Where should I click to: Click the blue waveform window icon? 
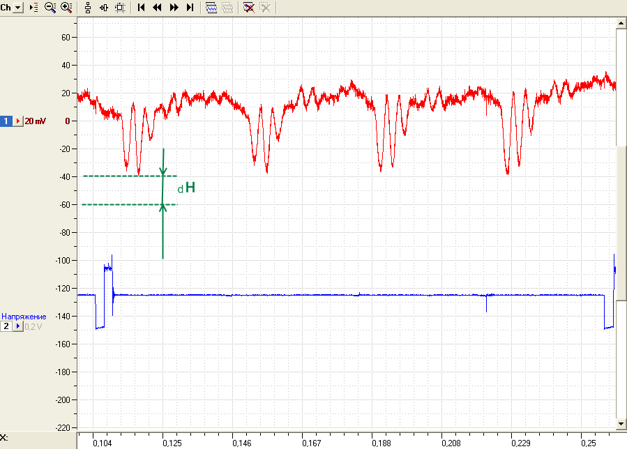click(x=211, y=8)
